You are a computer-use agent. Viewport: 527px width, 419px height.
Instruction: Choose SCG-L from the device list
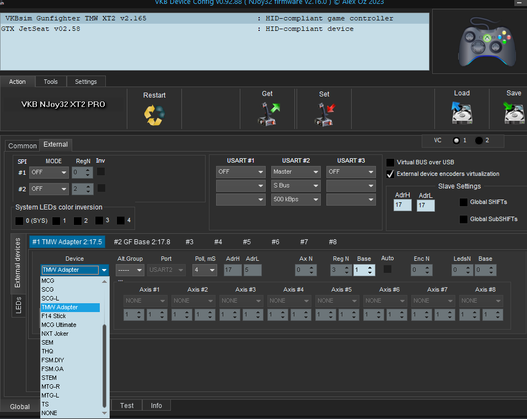70,298
